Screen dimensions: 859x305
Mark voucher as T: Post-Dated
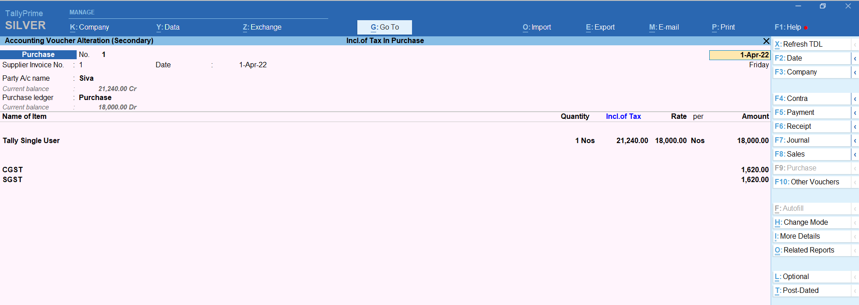[x=811, y=291]
